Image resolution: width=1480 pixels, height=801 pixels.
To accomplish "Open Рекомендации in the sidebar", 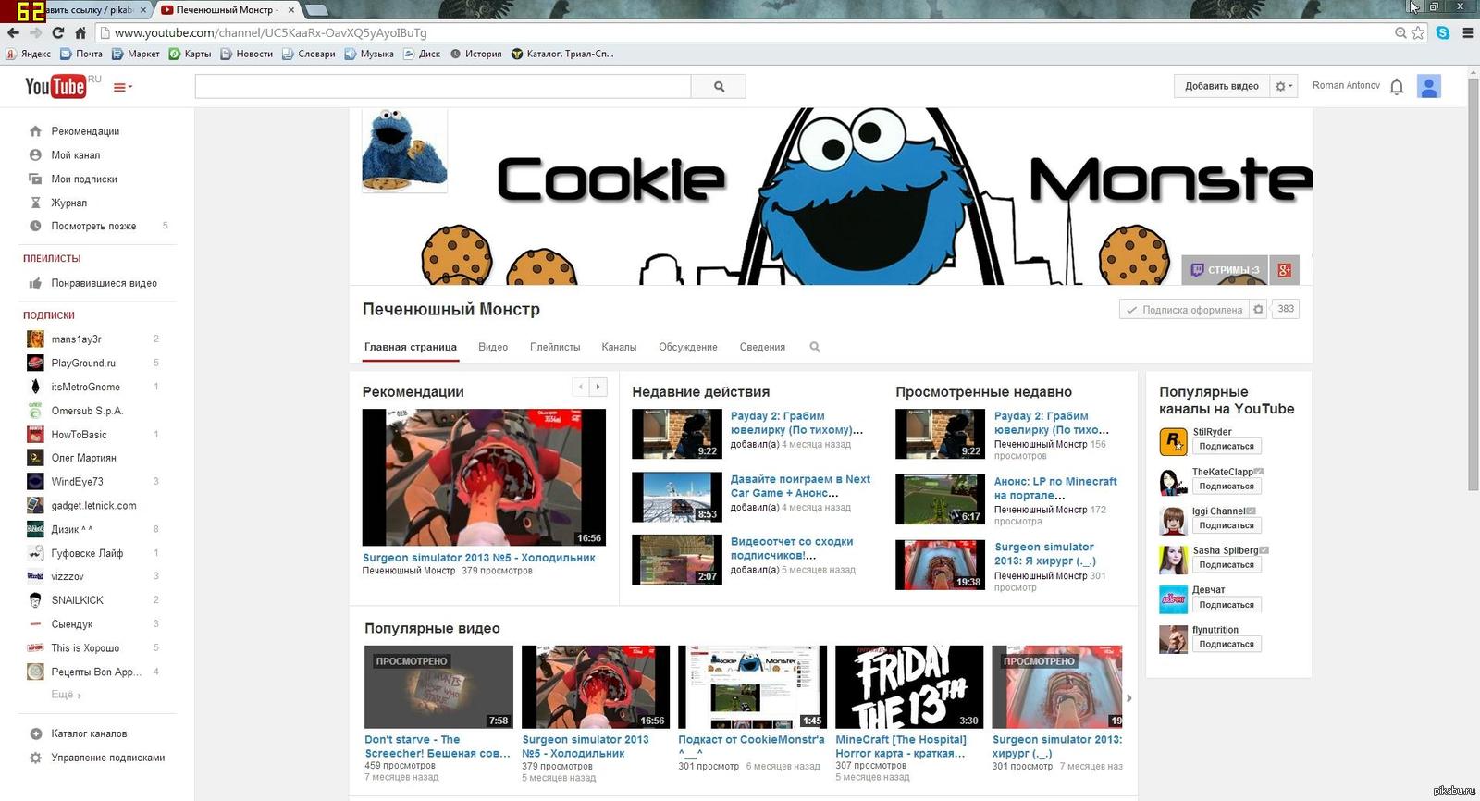I will click(x=85, y=131).
